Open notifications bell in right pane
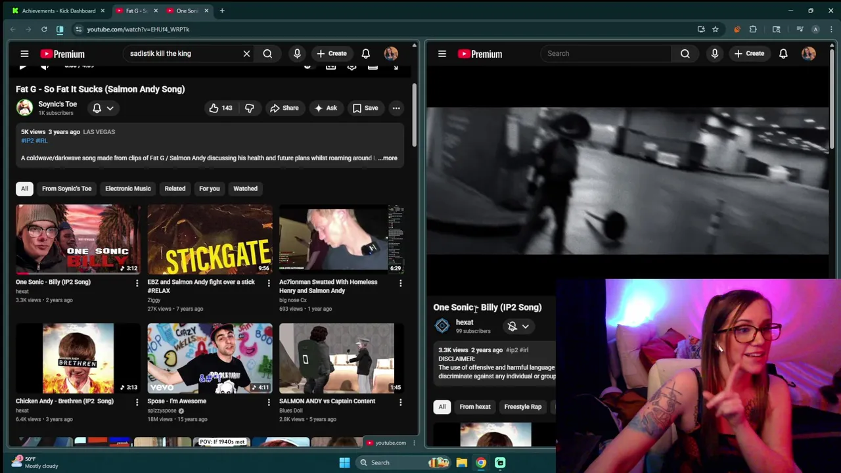The width and height of the screenshot is (841, 473). pos(783,54)
